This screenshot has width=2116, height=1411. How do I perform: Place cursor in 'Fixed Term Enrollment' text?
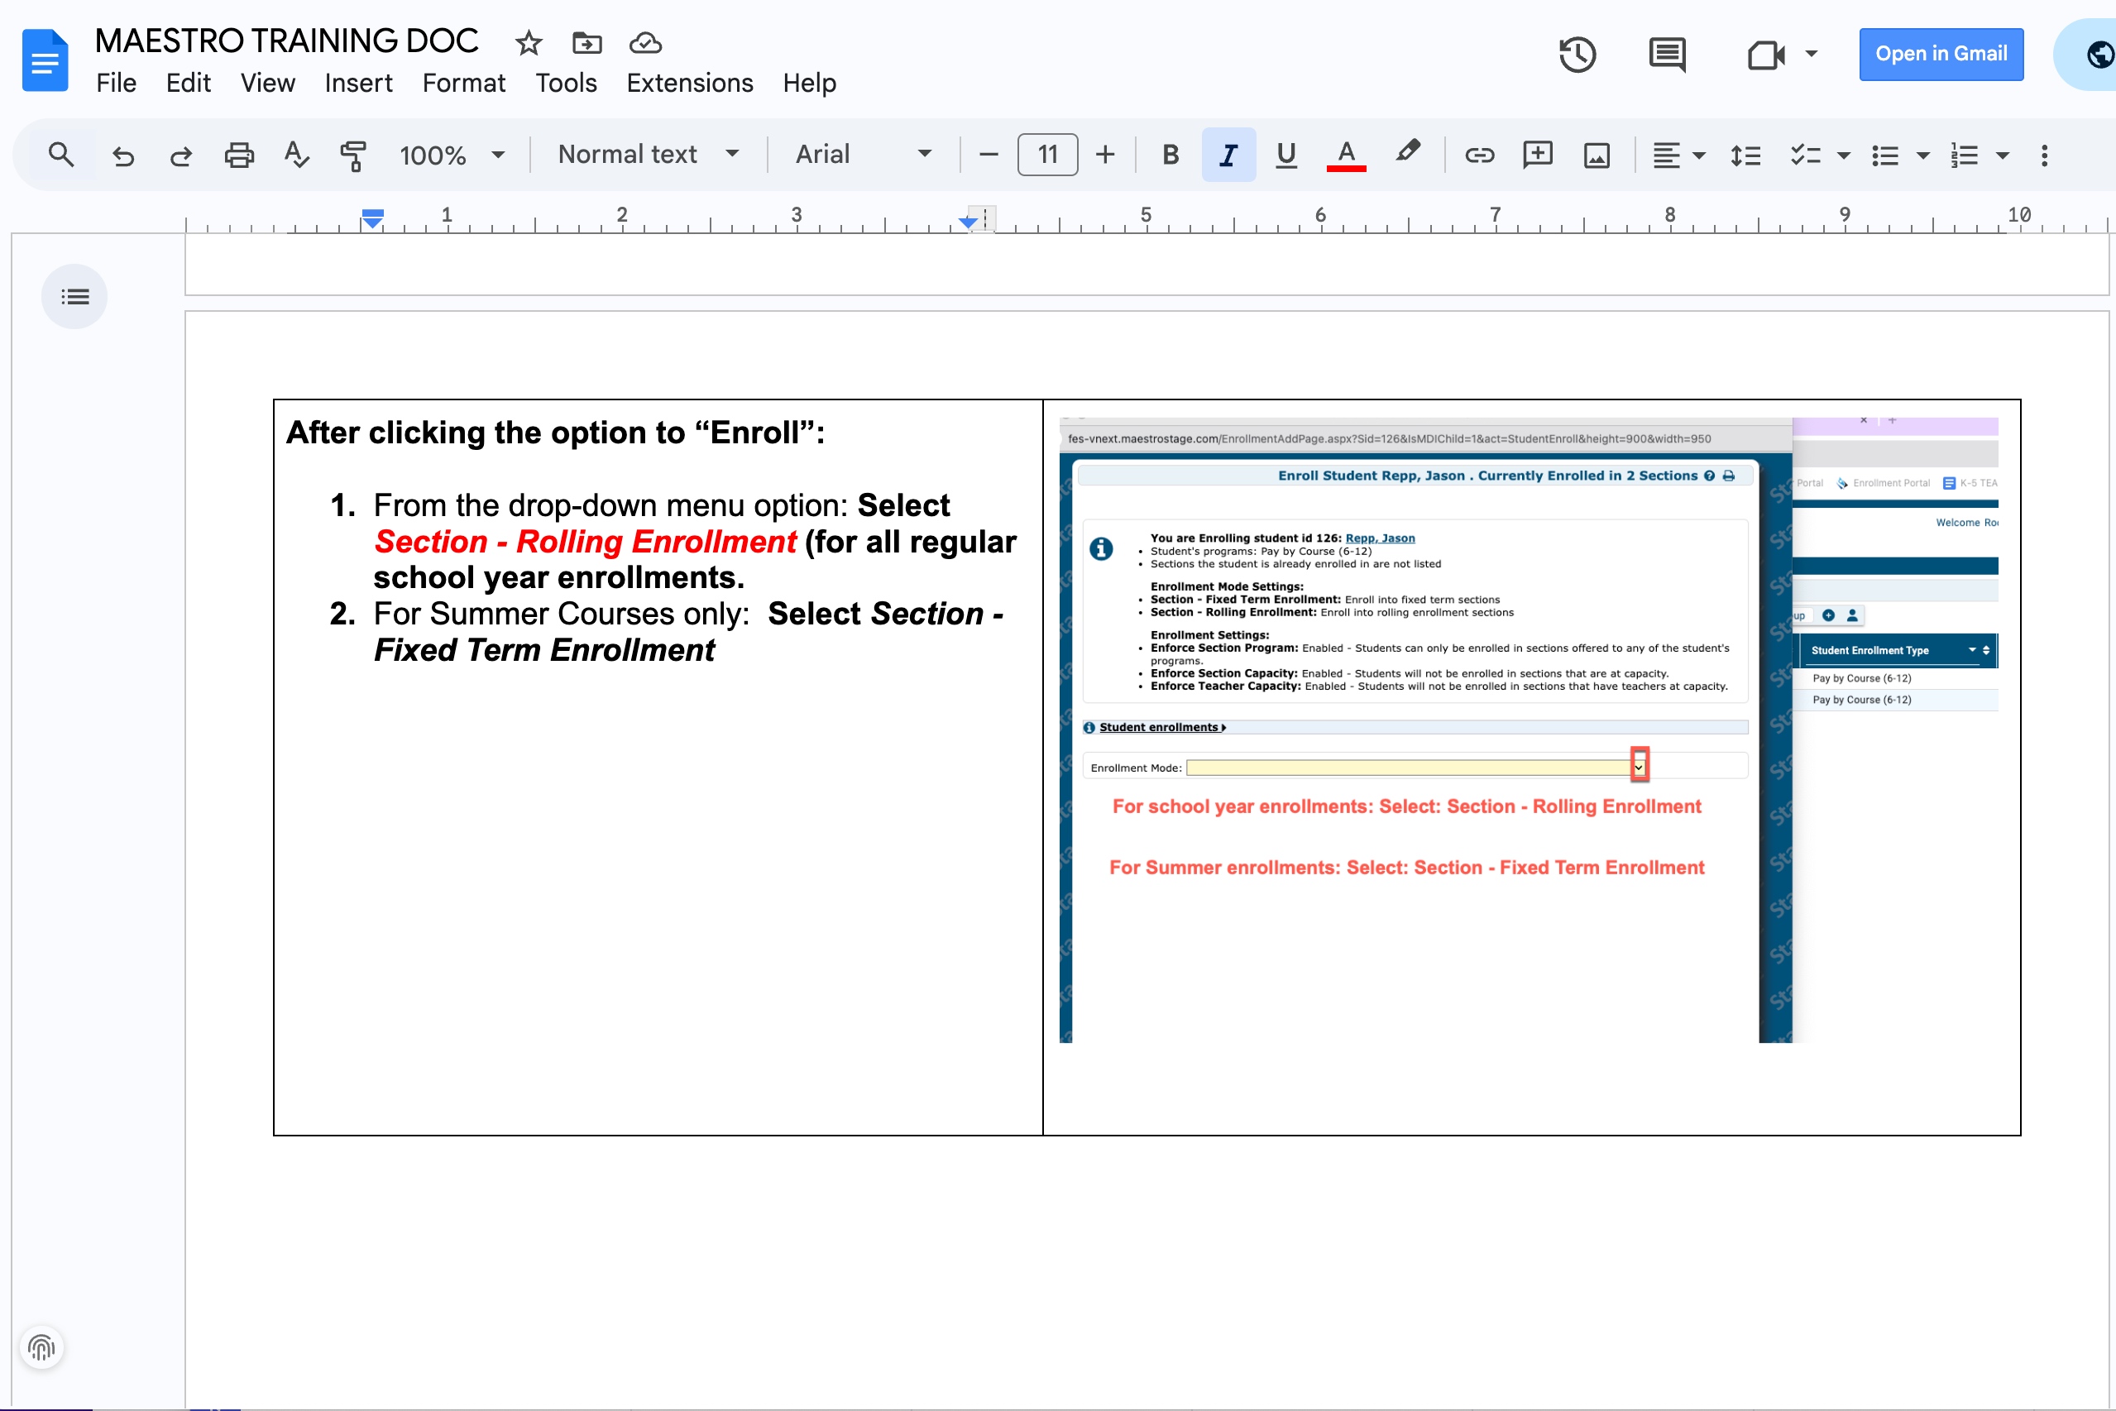(x=543, y=650)
